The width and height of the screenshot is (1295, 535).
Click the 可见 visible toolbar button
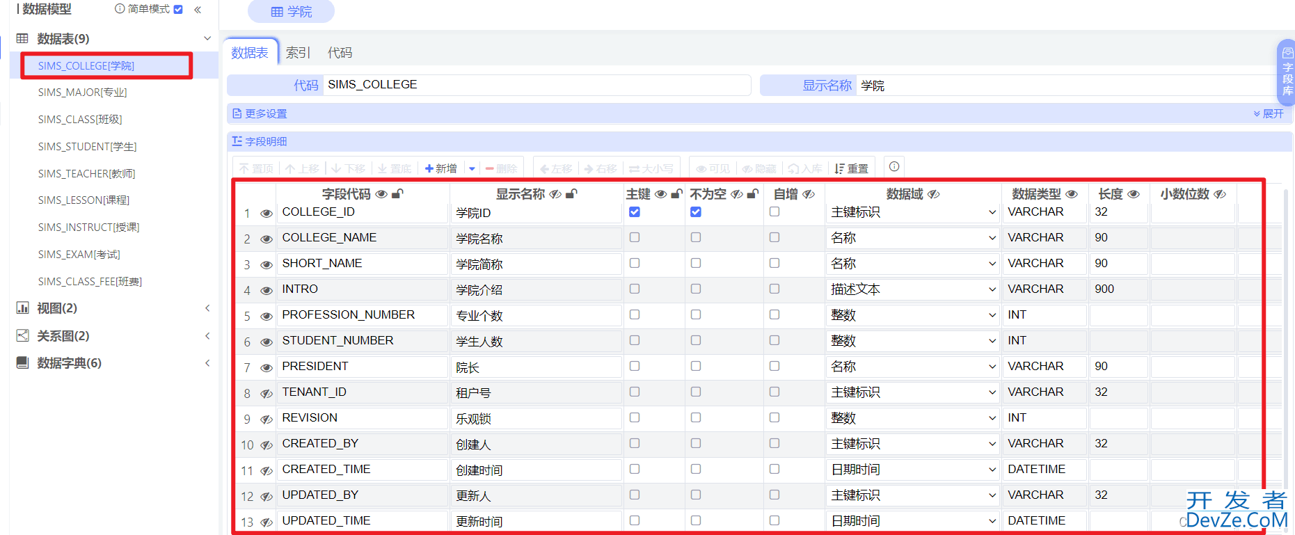[x=713, y=168]
